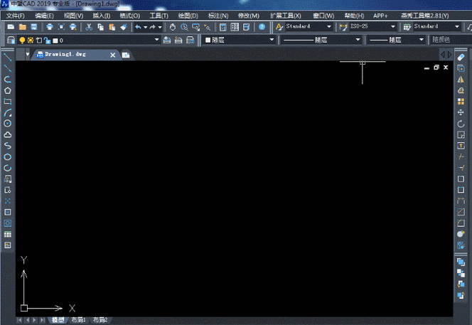472x325 pixels.
Task: Open the Layer Properties Manager icon
Action: pos(11,40)
